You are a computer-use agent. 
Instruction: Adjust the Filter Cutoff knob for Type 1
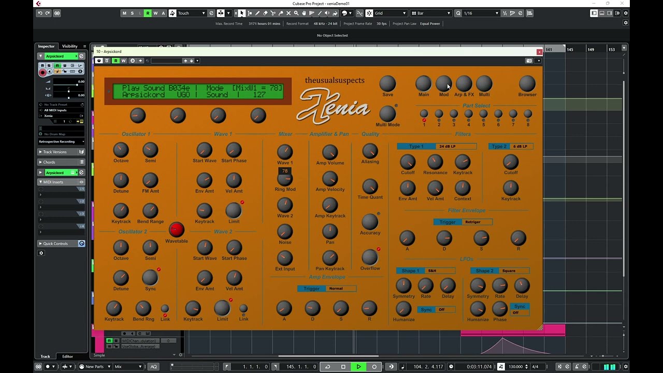point(408,162)
